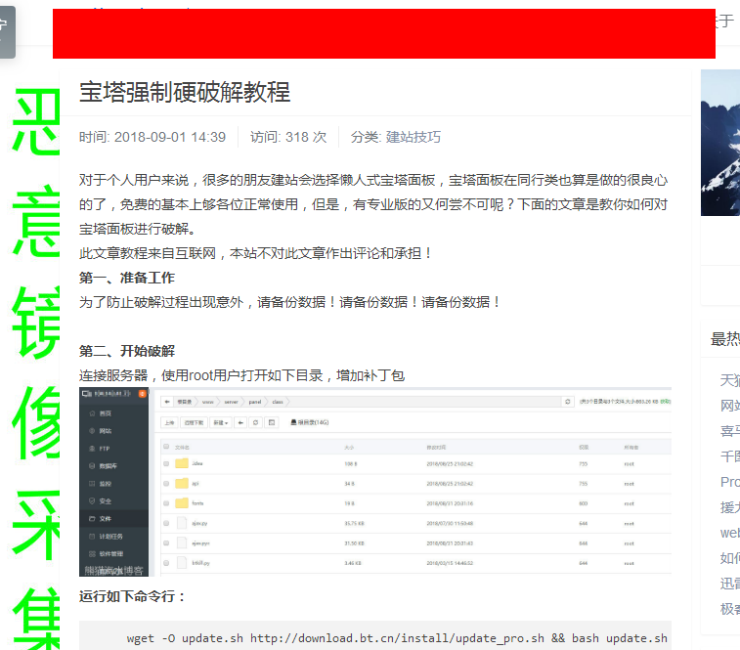The height and width of the screenshot is (650, 740).
Task: Open 数据库 in the panel sidebar
Action: (109, 466)
